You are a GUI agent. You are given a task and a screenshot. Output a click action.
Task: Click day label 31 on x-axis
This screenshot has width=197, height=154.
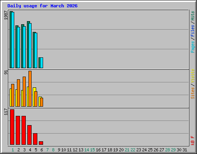185,150
